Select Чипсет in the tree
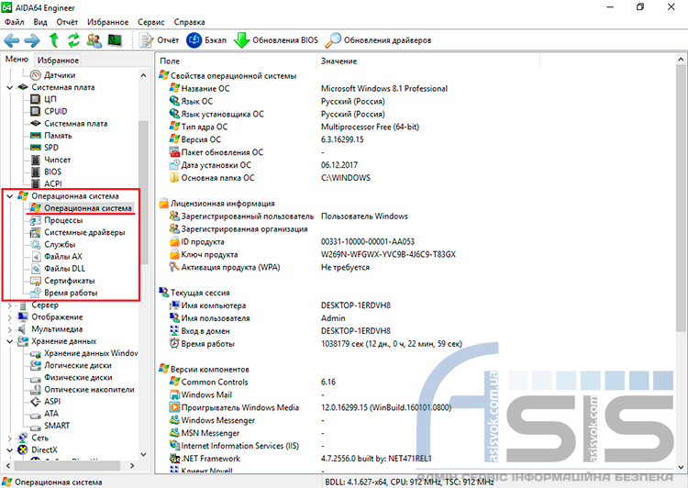This screenshot has height=488, width=688. pyautogui.click(x=57, y=160)
